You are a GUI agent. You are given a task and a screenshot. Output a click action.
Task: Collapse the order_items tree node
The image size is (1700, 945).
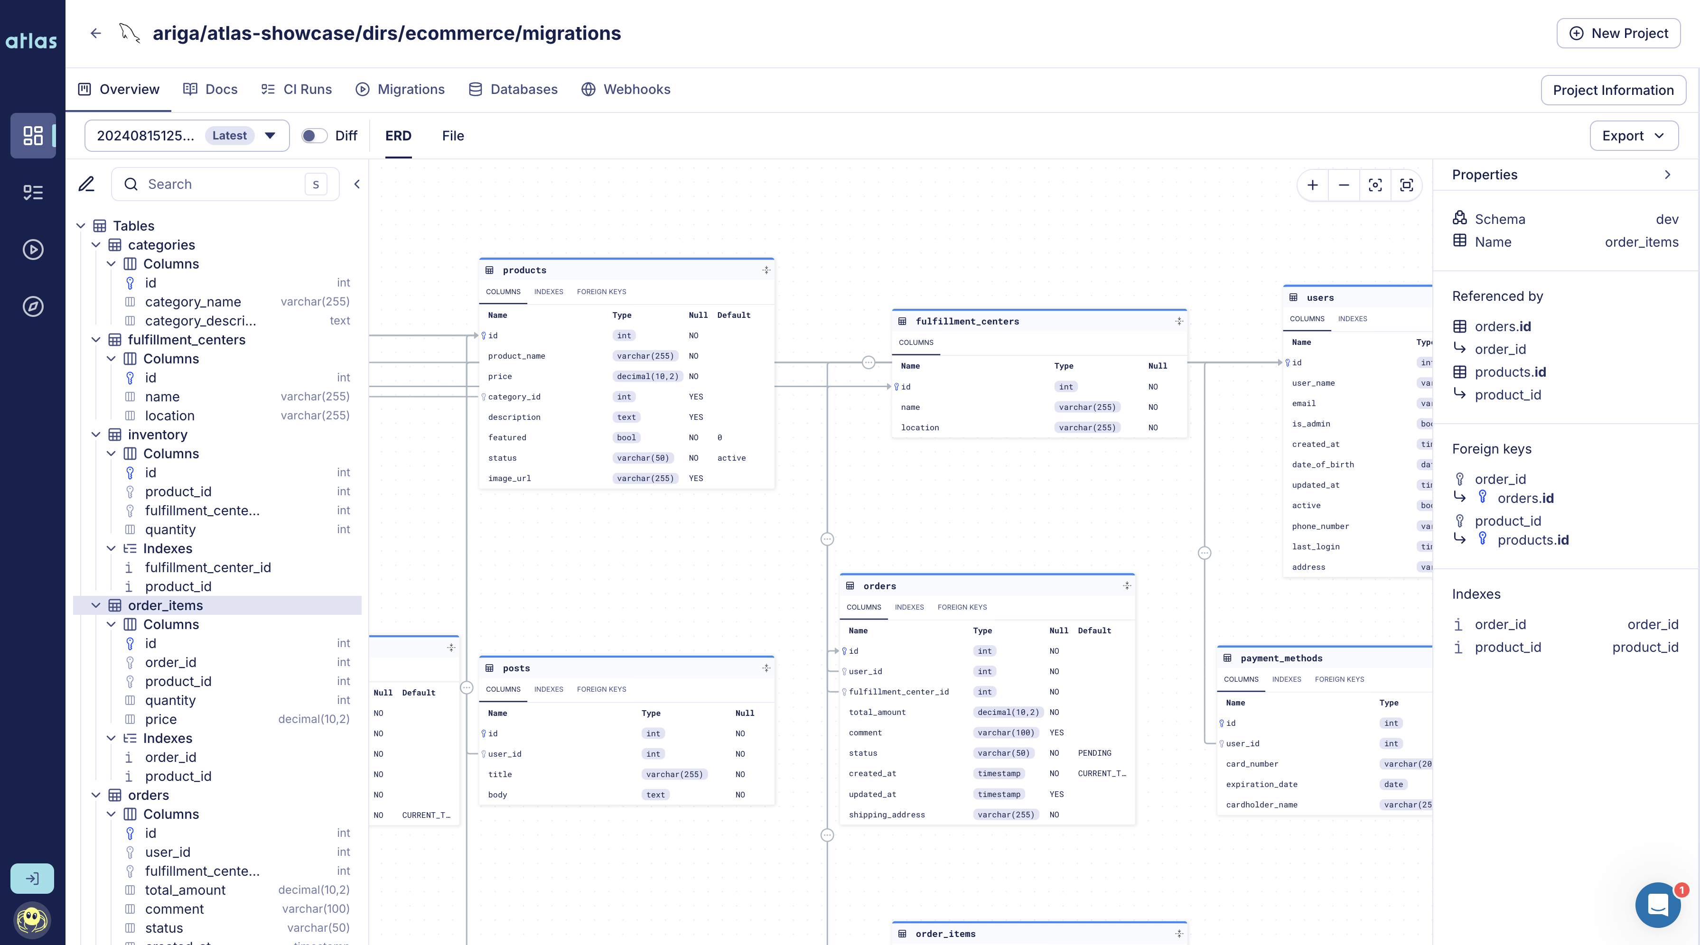click(96, 605)
